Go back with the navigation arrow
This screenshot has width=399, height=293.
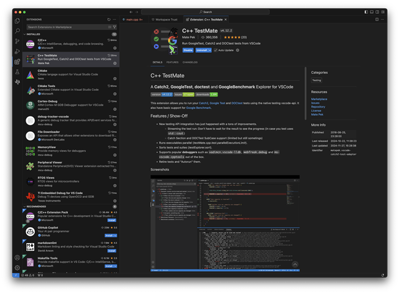coord(131,12)
